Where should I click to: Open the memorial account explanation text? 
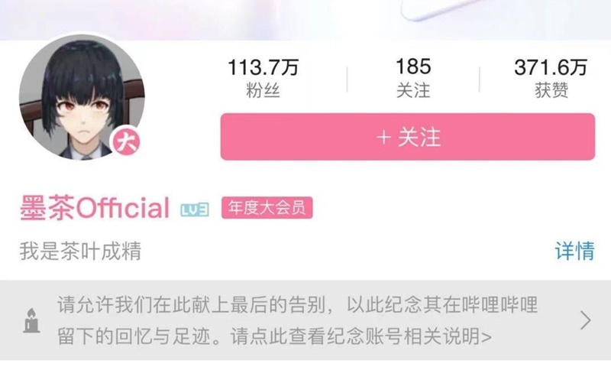297,320
